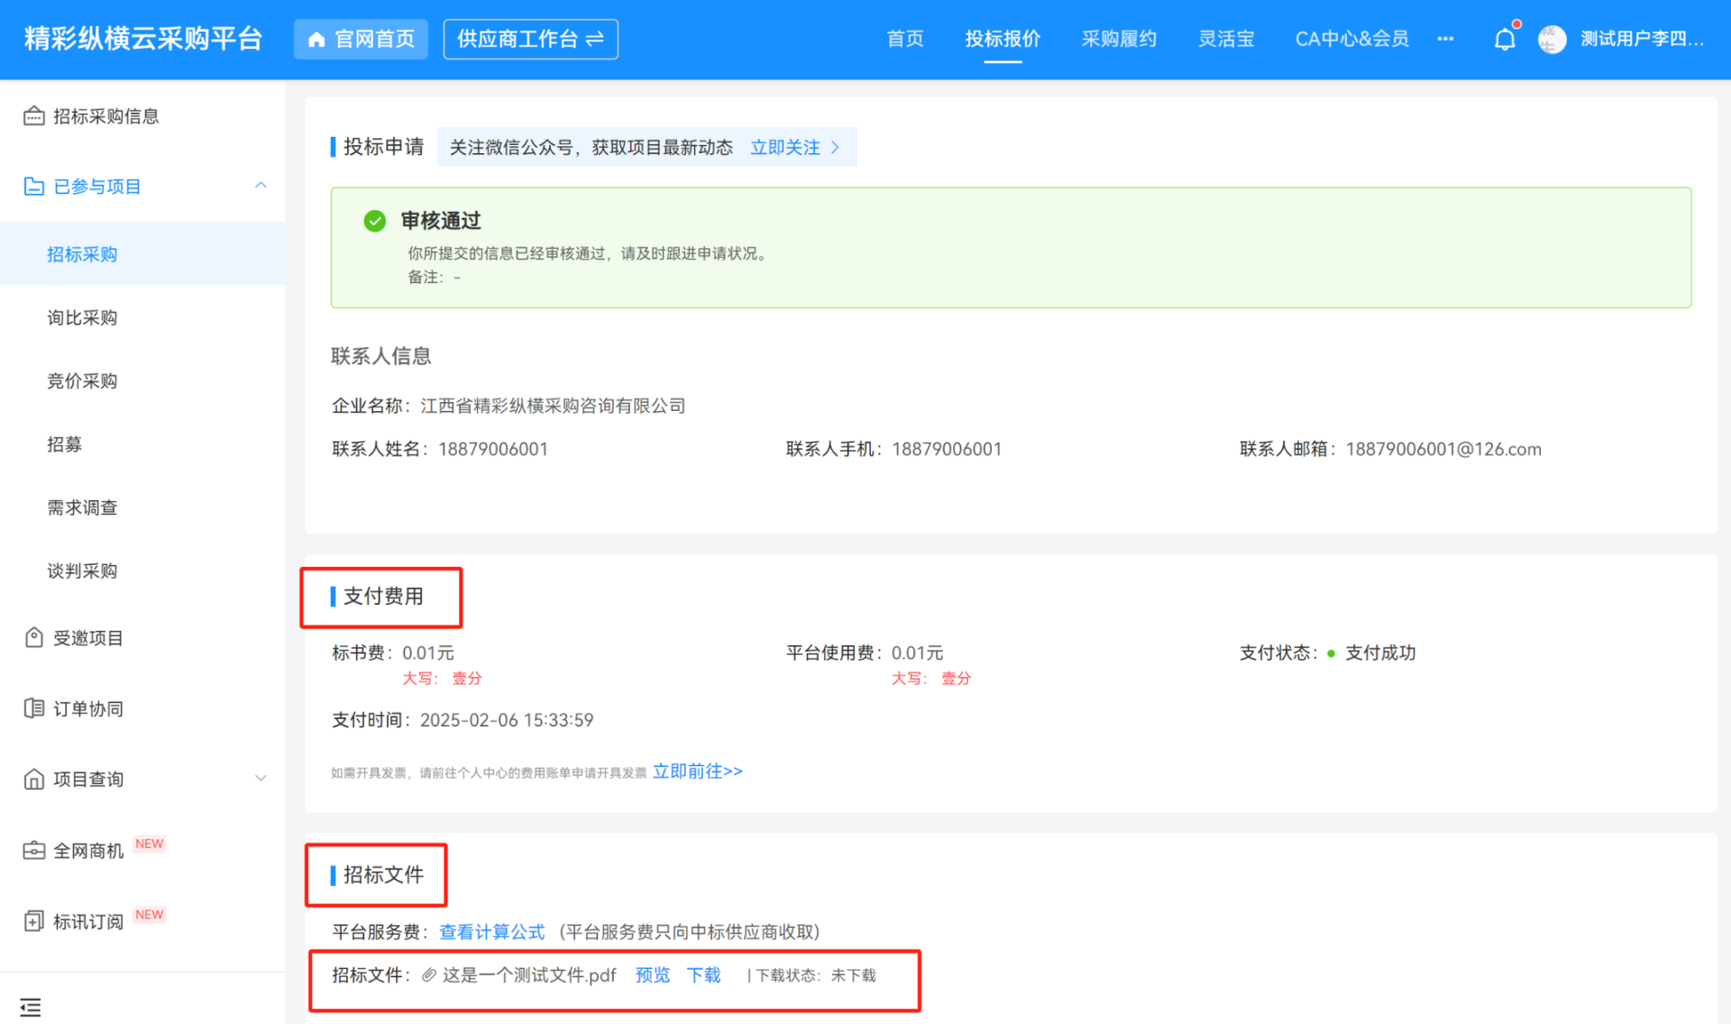Image resolution: width=1731 pixels, height=1024 pixels.
Task: Click the 全网商机 briefcase icon
Action: [33, 850]
